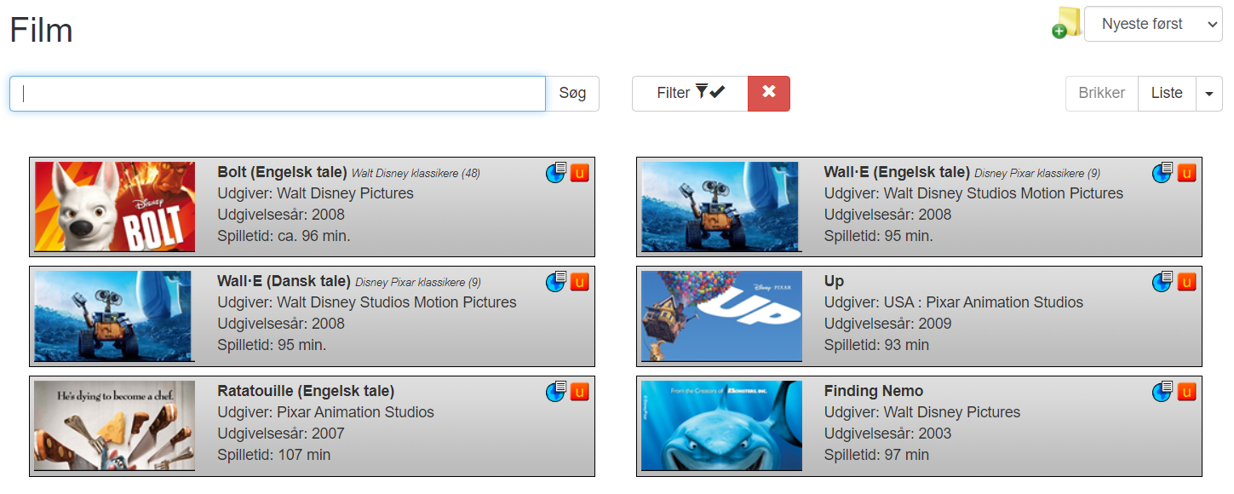1234x494 pixels.
Task: Clear filters with the red X button
Action: point(768,93)
